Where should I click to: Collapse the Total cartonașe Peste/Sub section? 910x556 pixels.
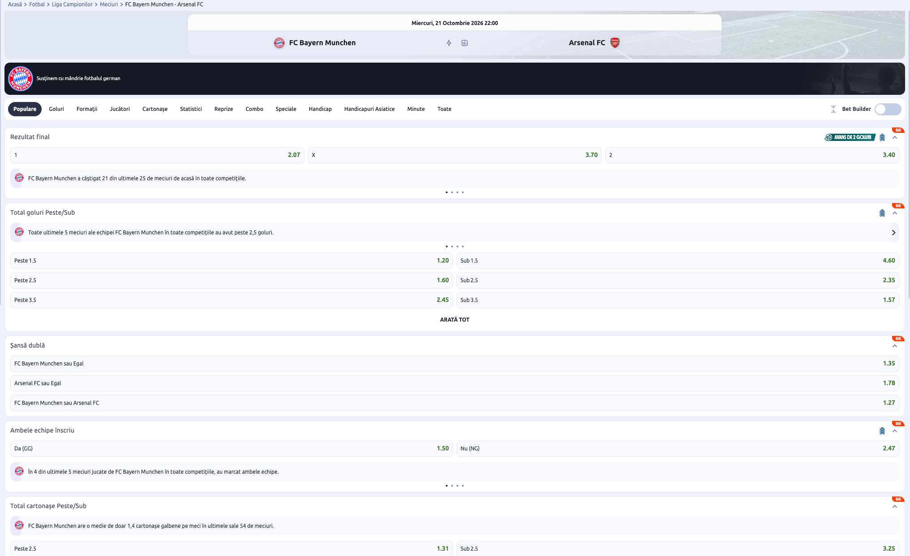point(895,507)
